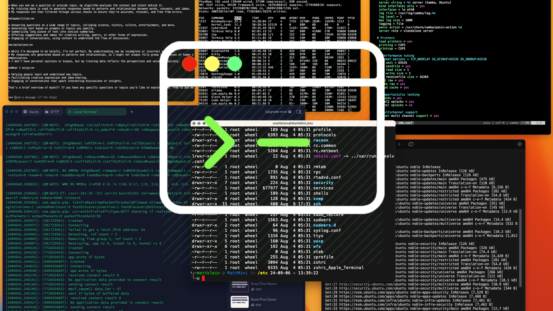Click the '# Printers' comment in smb.conf
This screenshot has width=553, height=311.
click(386, 38)
